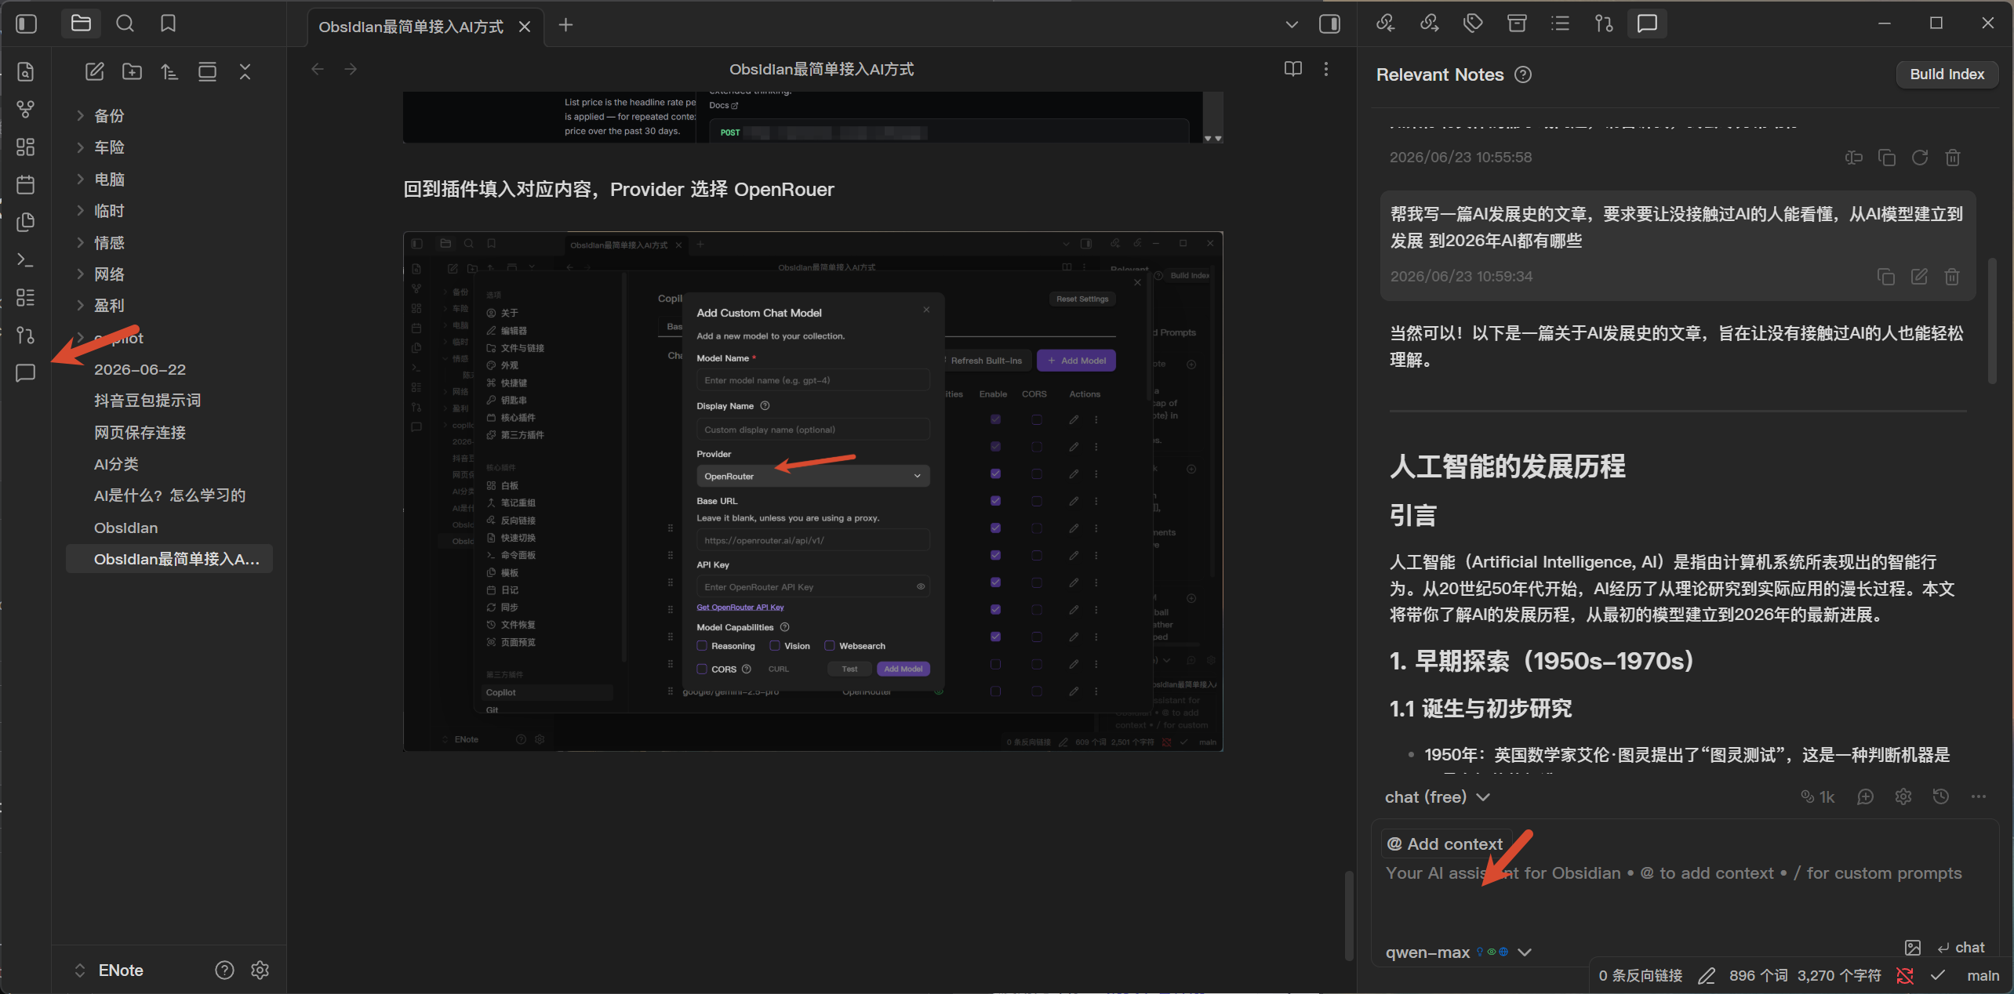Switch note to reading view
The width and height of the screenshot is (2014, 994).
[1293, 69]
